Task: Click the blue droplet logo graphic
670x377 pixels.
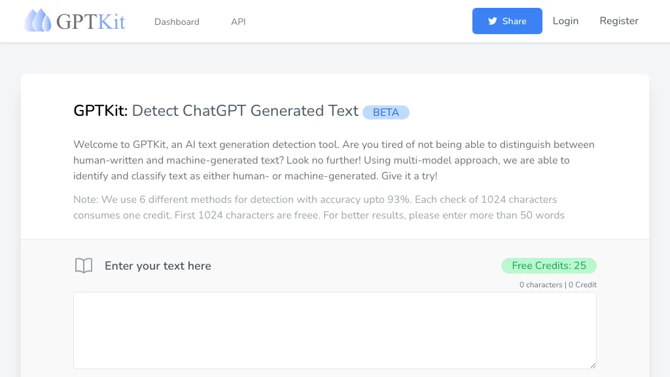Action: [x=39, y=20]
